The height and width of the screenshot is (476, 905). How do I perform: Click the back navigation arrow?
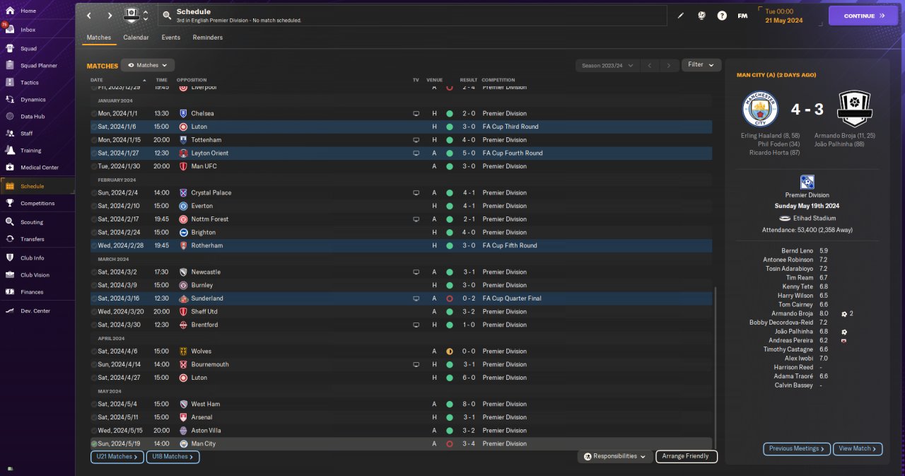pyautogui.click(x=88, y=16)
